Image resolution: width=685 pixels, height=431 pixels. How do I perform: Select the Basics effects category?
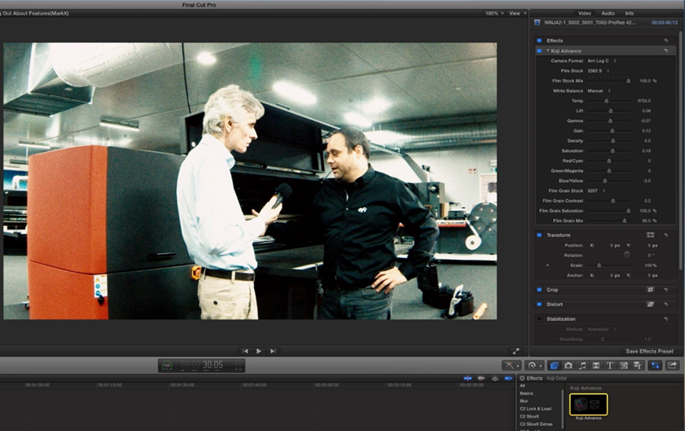(526, 393)
